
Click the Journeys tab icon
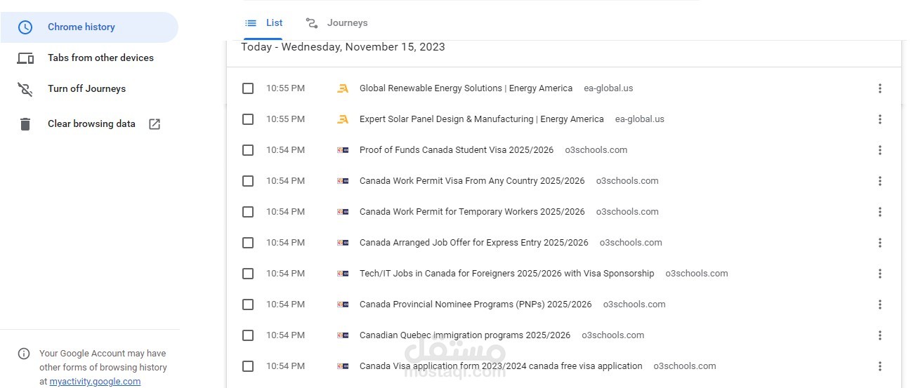pyautogui.click(x=312, y=23)
